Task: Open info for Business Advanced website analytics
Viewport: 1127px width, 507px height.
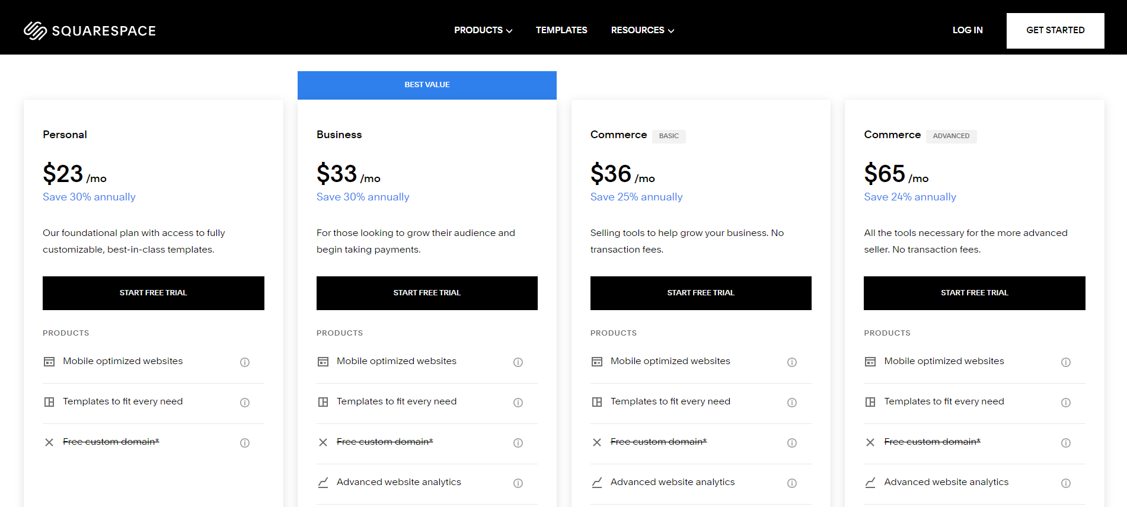Action: [x=518, y=483]
